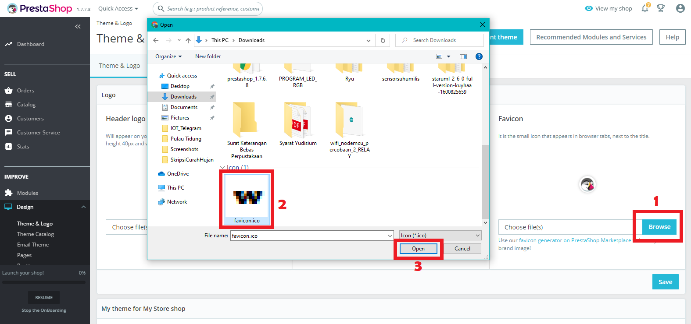Select Downloads in the navigation tree

pyautogui.click(x=183, y=97)
